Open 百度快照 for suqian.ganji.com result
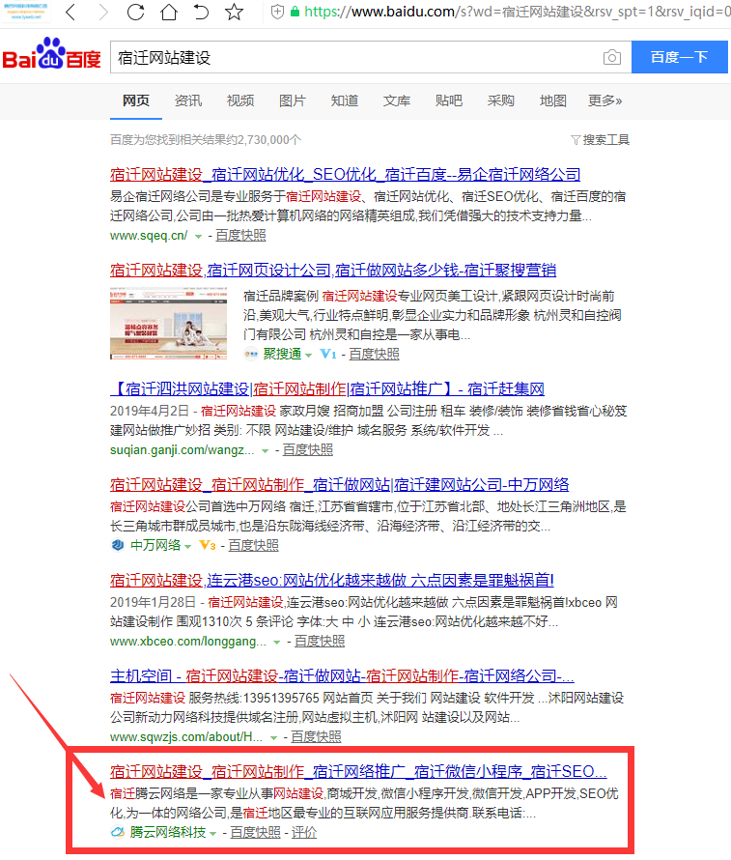The image size is (731, 860). tap(307, 449)
